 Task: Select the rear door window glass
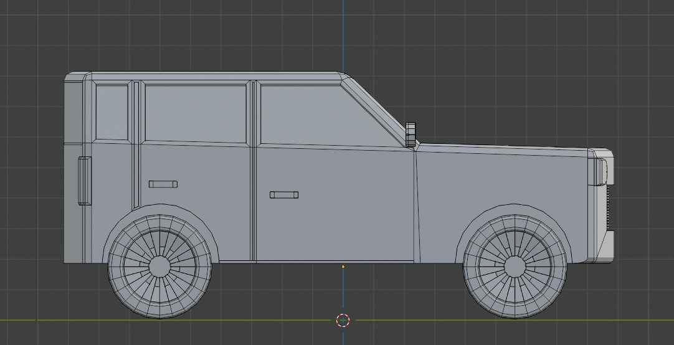196,113
